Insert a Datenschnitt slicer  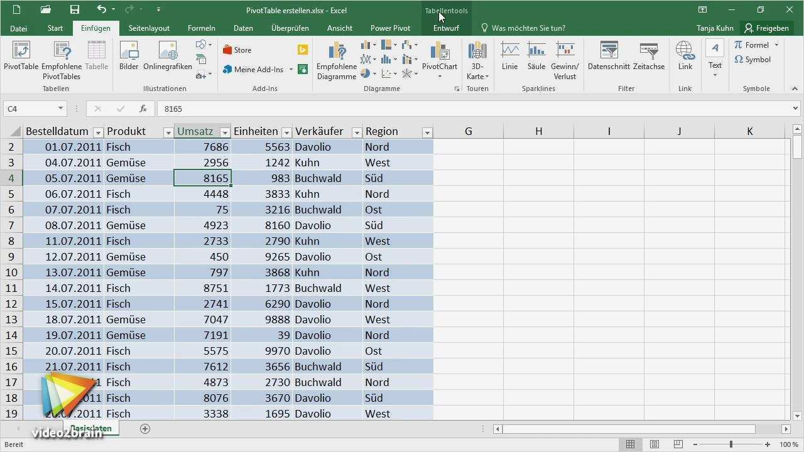[x=609, y=56]
